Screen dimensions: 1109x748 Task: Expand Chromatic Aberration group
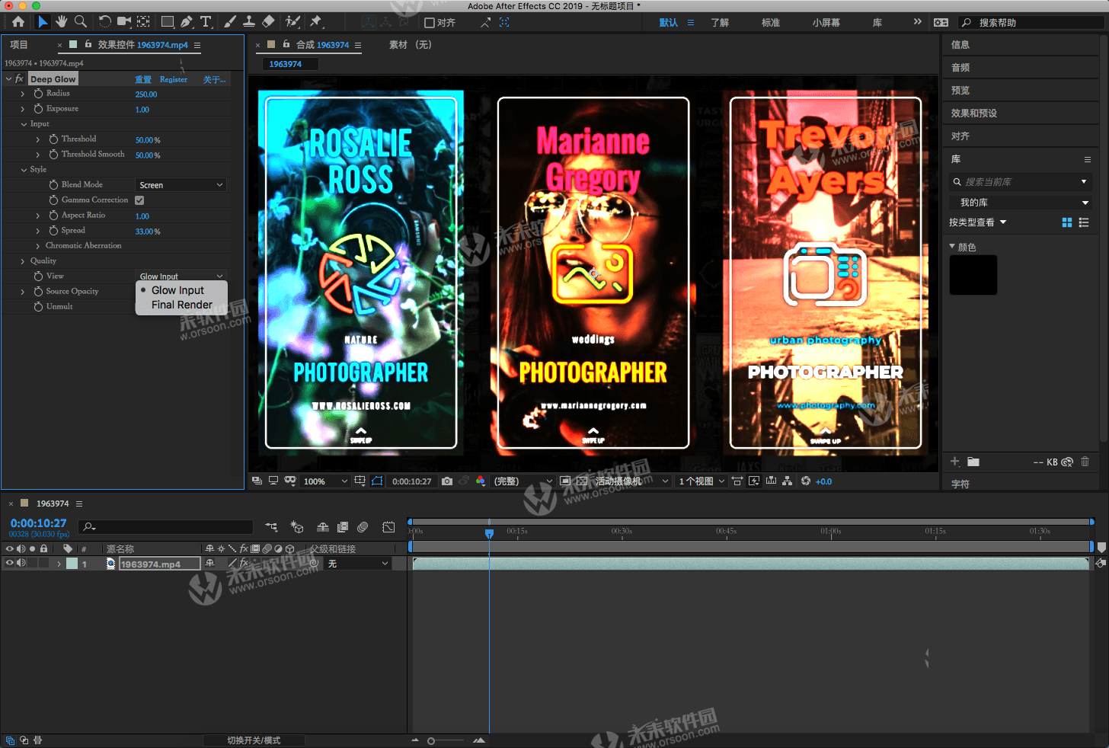tap(38, 246)
